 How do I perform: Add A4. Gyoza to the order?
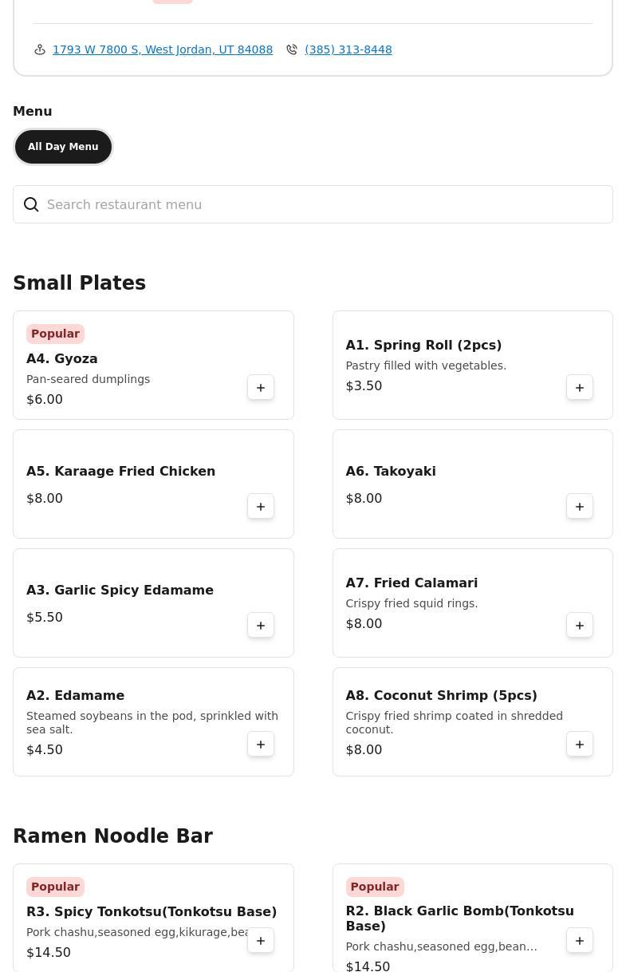tap(261, 388)
